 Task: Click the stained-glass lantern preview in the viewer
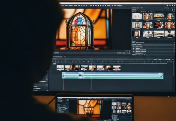84,29
